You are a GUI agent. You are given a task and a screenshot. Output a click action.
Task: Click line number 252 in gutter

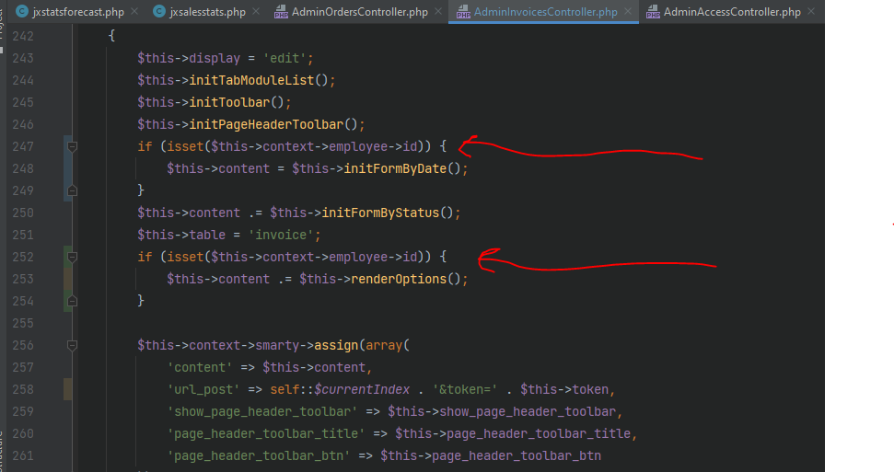pos(23,257)
